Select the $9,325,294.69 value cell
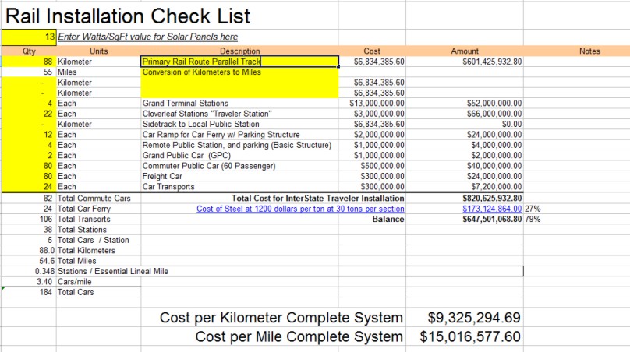This screenshot has width=630, height=352. coord(465,318)
